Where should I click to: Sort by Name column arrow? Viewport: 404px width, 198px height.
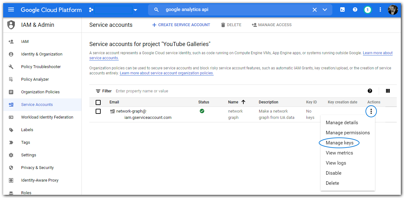[x=243, y=102]
